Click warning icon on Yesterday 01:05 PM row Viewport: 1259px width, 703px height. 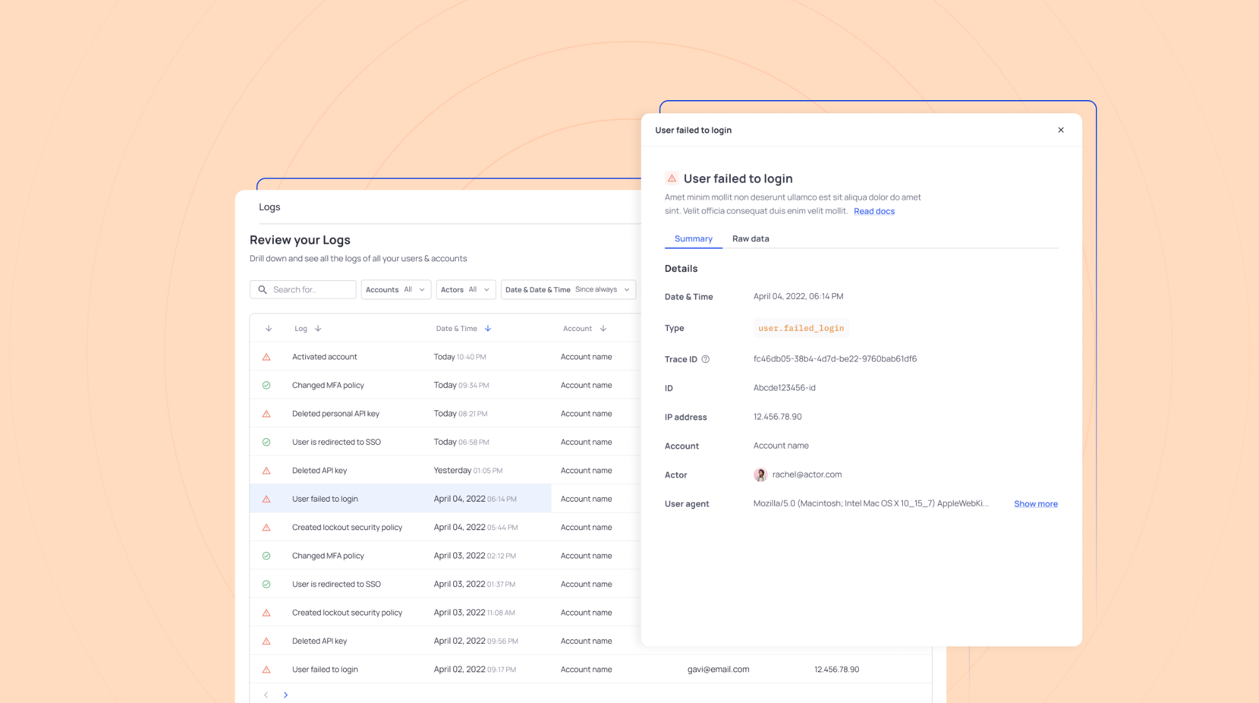pos(266,470)
